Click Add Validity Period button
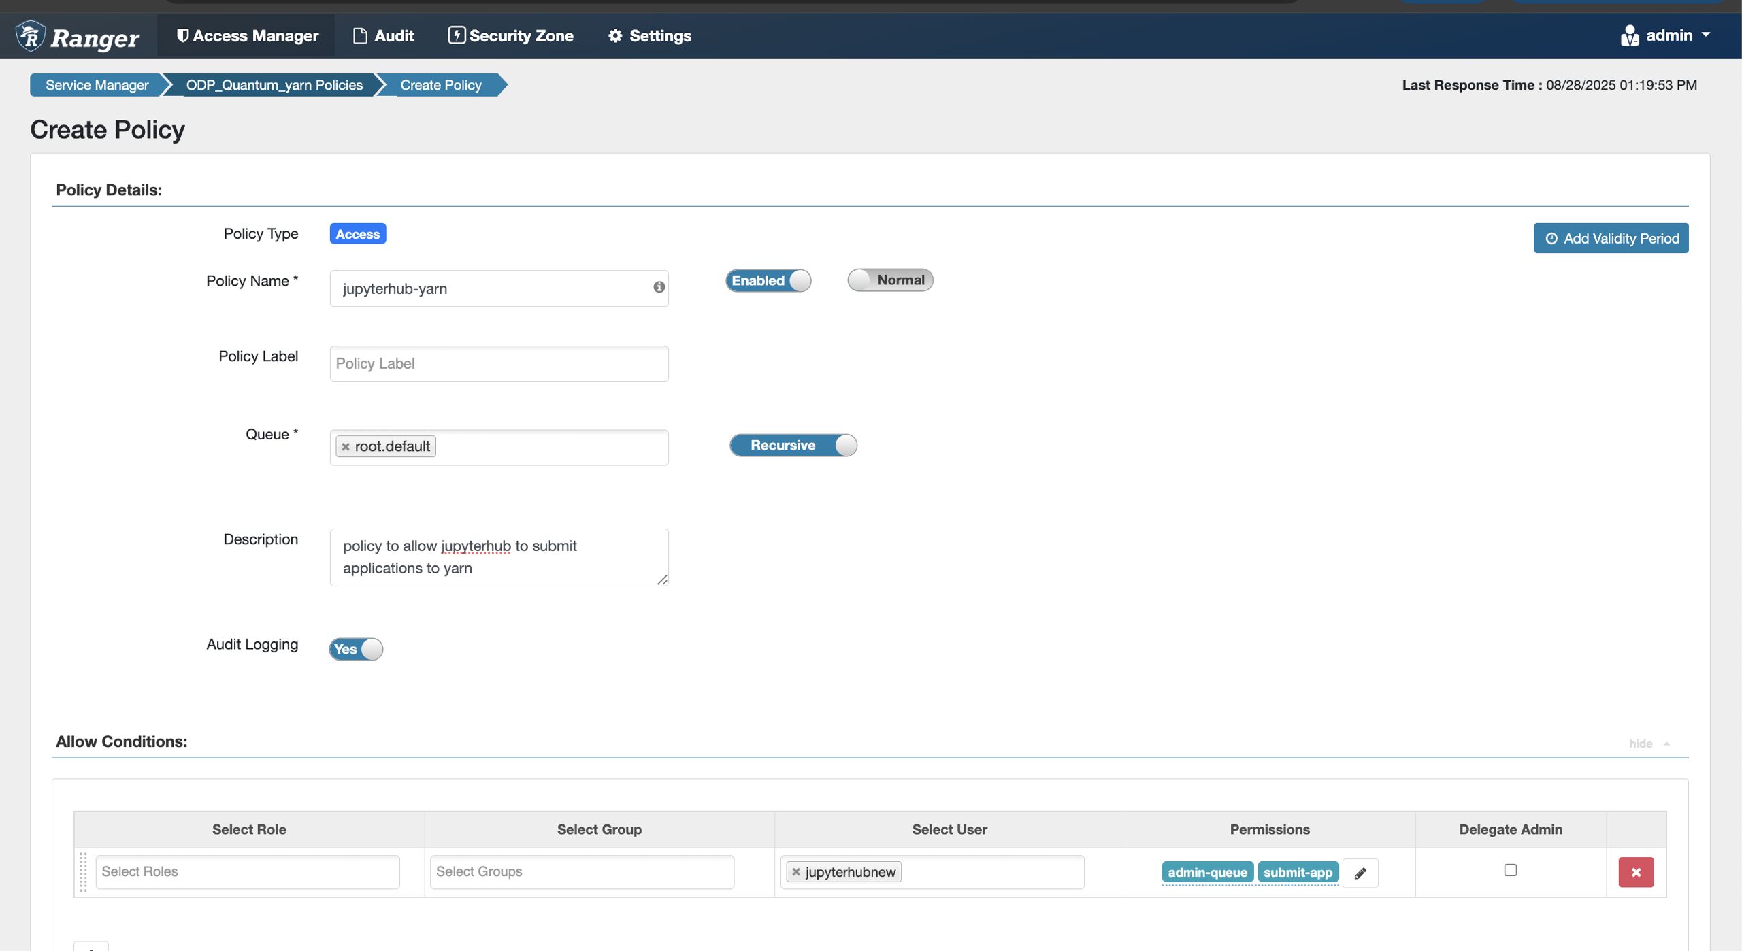This screenshot has width=1742, height=951. 1610,238
